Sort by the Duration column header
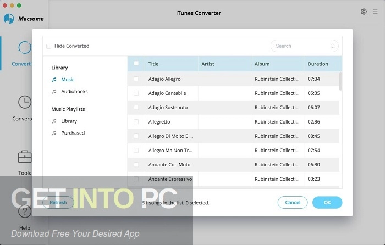385x245 pixels. 323,64
